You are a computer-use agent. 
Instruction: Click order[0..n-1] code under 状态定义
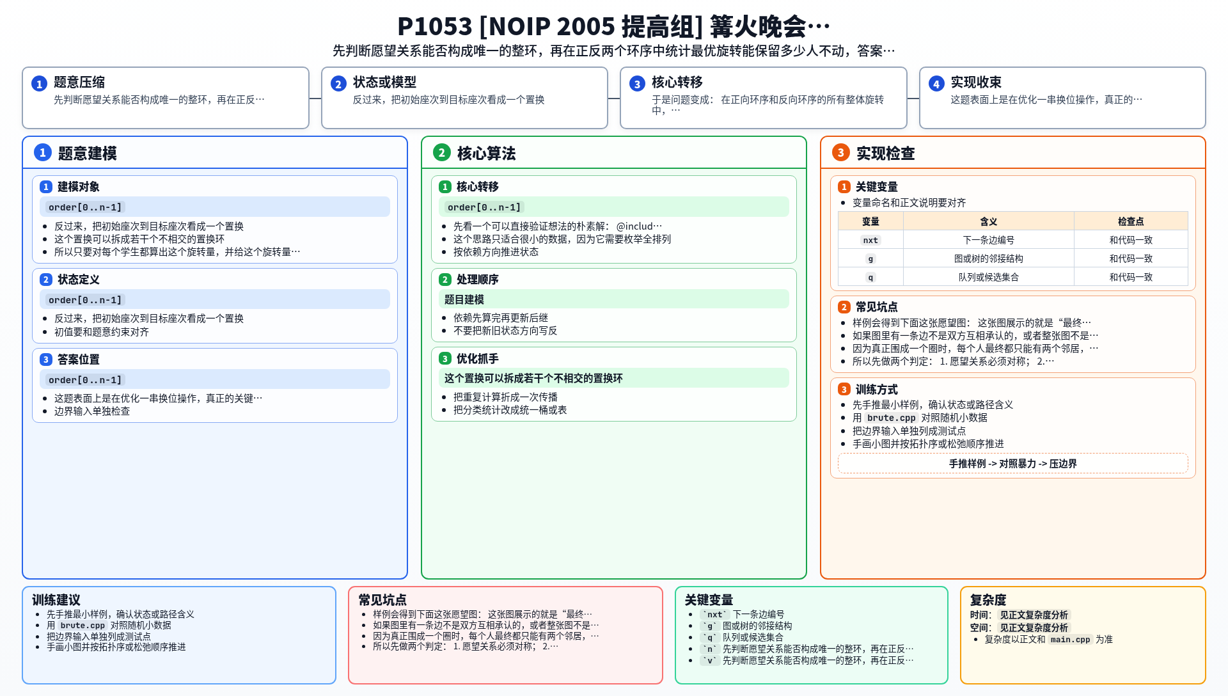pyautogui.click(x=85, y=300)
